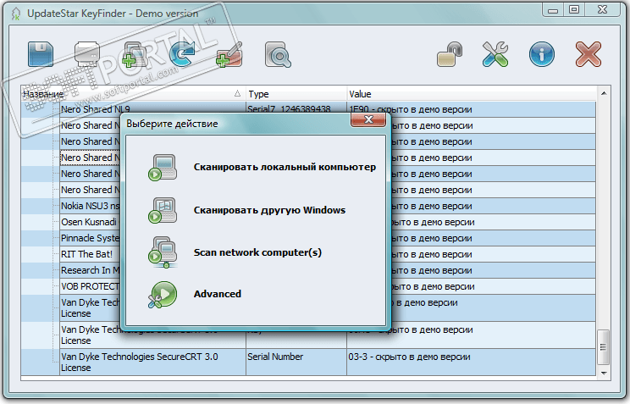
Task: Sort by the 'Type' column header
Action: click(296, 94)
